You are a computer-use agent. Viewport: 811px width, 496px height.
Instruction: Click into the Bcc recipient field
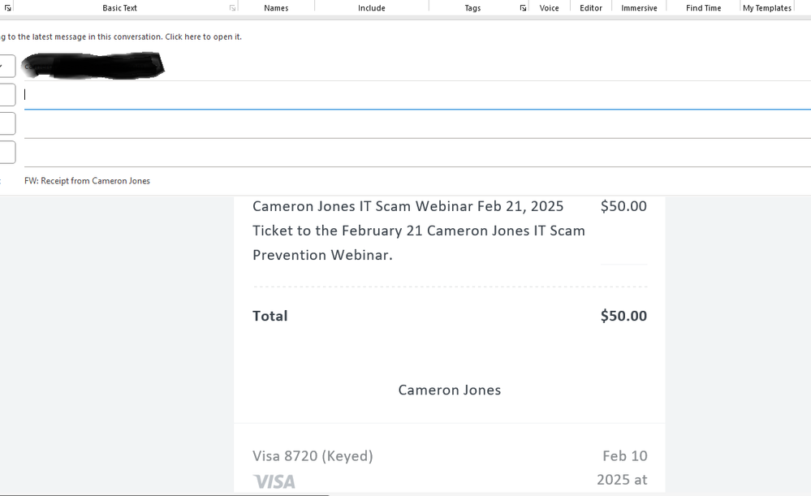[406, 153]
